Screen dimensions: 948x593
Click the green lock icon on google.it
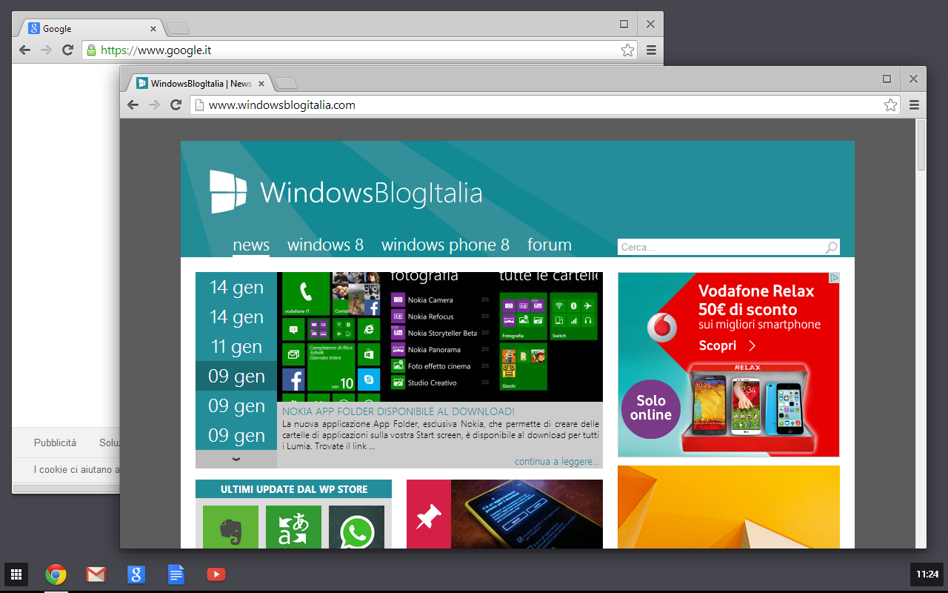(91, 50)
